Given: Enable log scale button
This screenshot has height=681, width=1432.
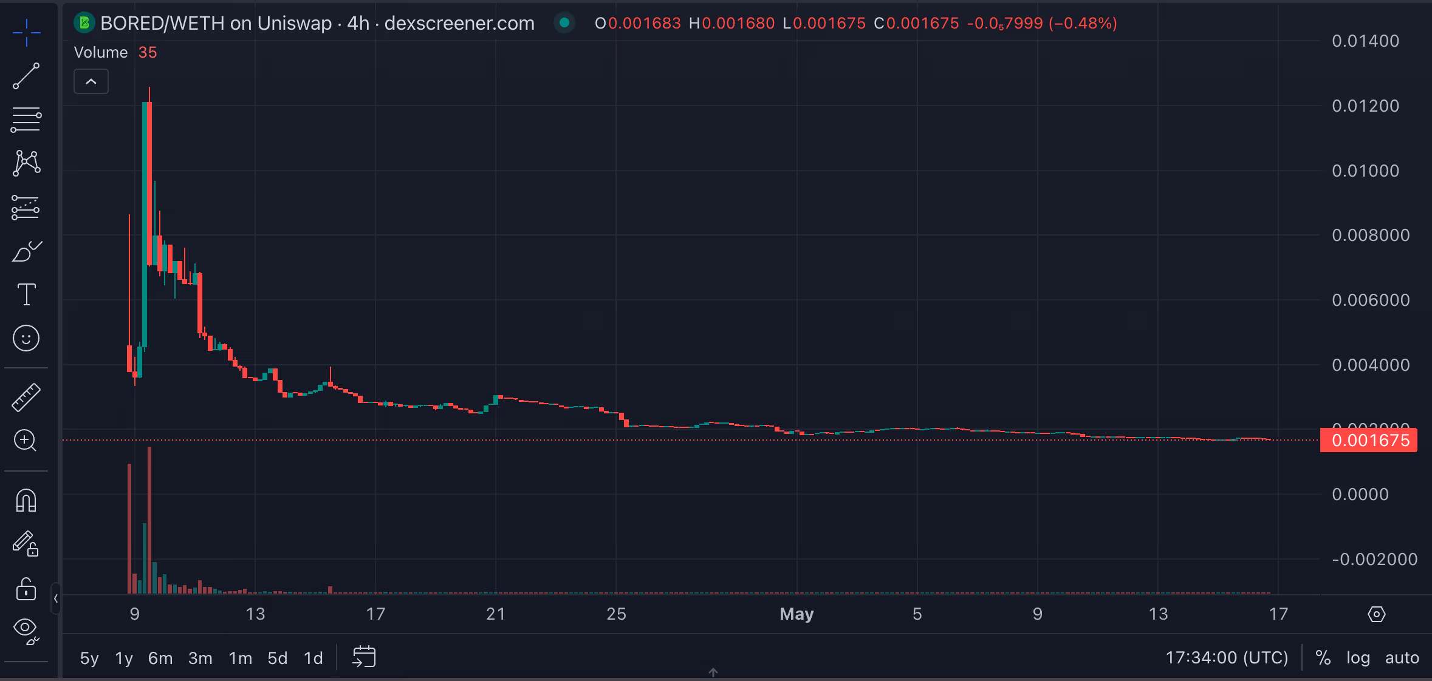Looking at the screenshot, I should point(1357,658).
